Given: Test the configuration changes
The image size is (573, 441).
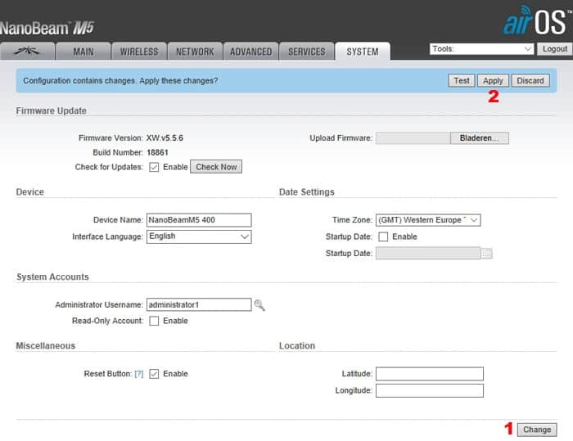Looking at the screenshot, I should pos(462,81).
